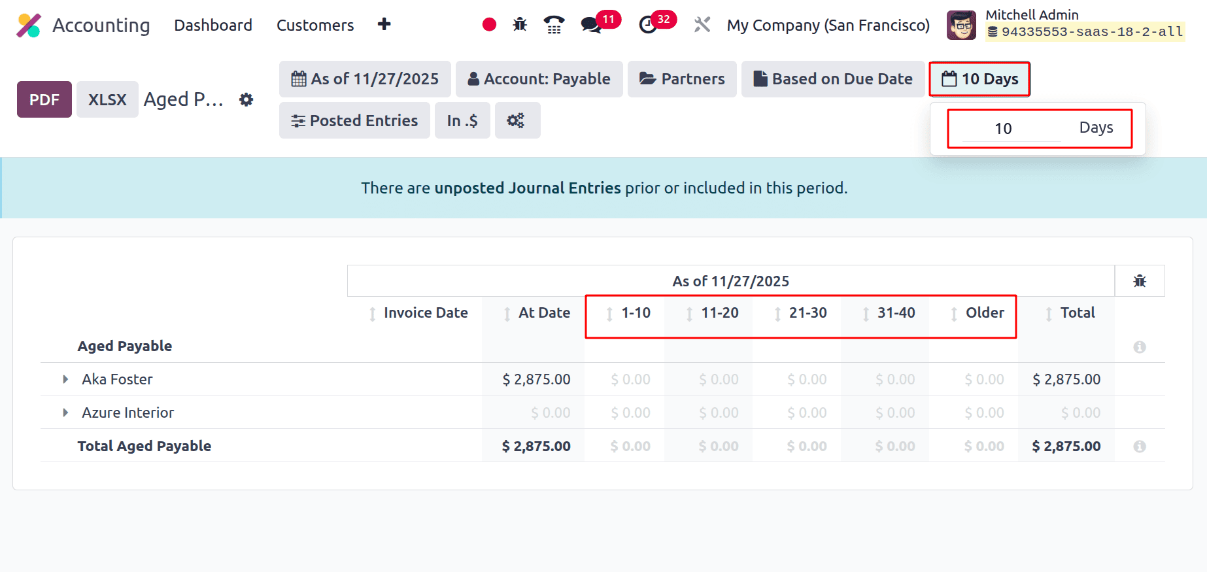The image size is (1207, 572).
Task: Open Based on Due Date dropdown
Action: coord(833,79)
